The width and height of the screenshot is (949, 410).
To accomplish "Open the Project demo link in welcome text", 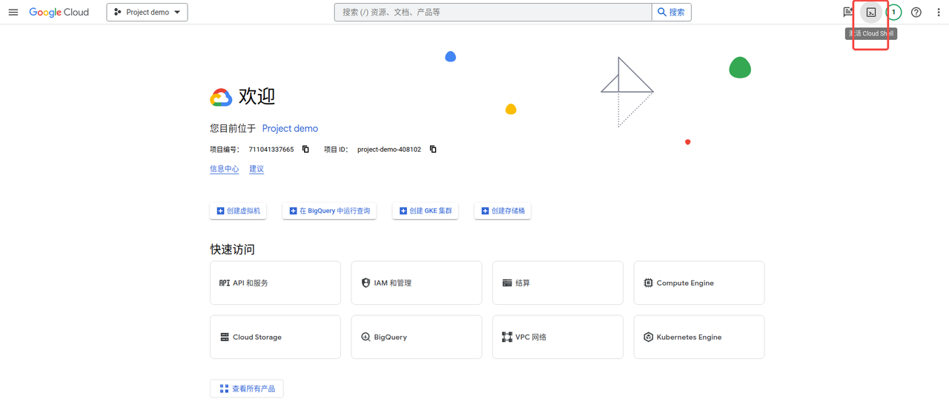I will [x=290, y=129].
